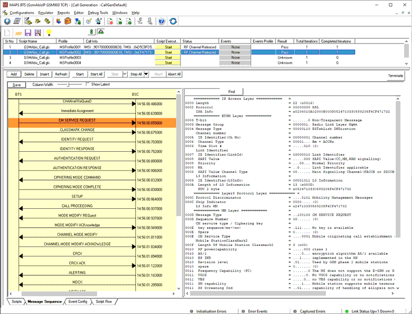This screenshot has height=314, width=412.
Task: Click the paint palette brush toolbar icon
Action: click(99, 21)
